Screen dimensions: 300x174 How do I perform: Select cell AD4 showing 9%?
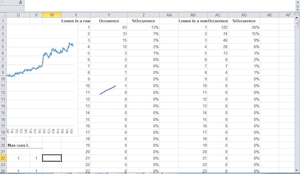[x=244, y=40]
